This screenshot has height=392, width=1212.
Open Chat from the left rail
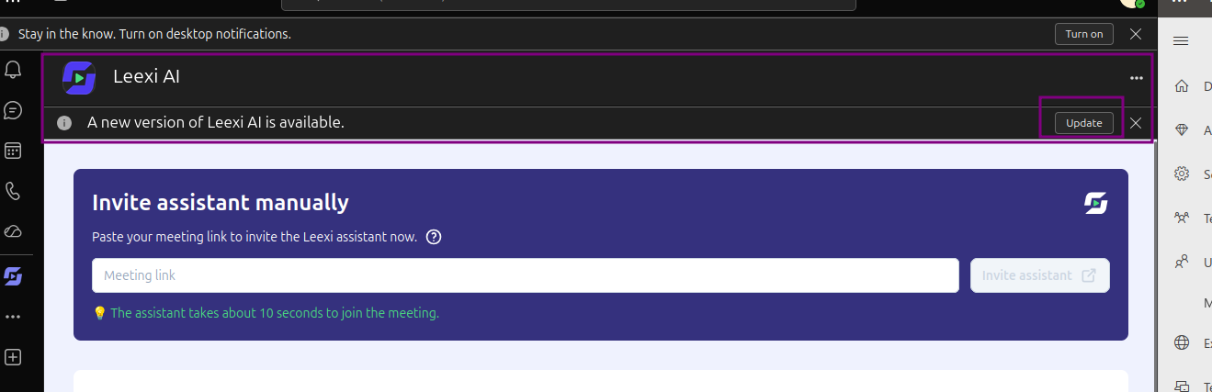coord(13,111)
